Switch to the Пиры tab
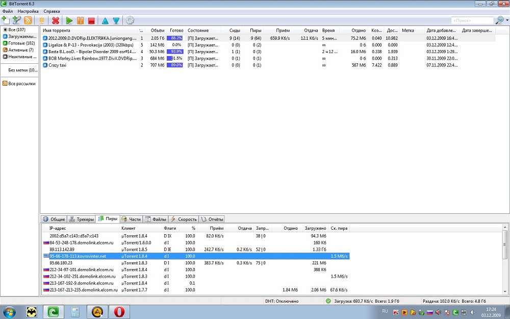The width and height of the screenshot is (510, 319). point(108,219)
